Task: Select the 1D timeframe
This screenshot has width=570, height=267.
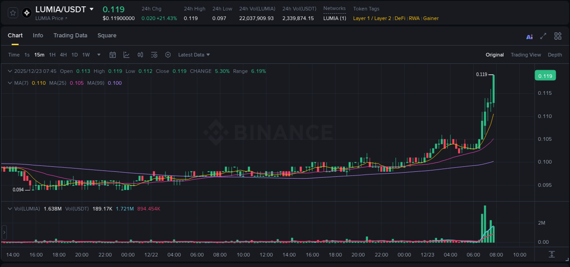Action: pyautogui.click(x=74, y=55)
